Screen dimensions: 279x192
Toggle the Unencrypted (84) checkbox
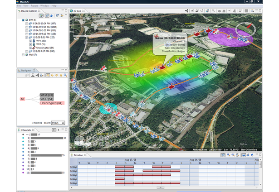point(31,48)
